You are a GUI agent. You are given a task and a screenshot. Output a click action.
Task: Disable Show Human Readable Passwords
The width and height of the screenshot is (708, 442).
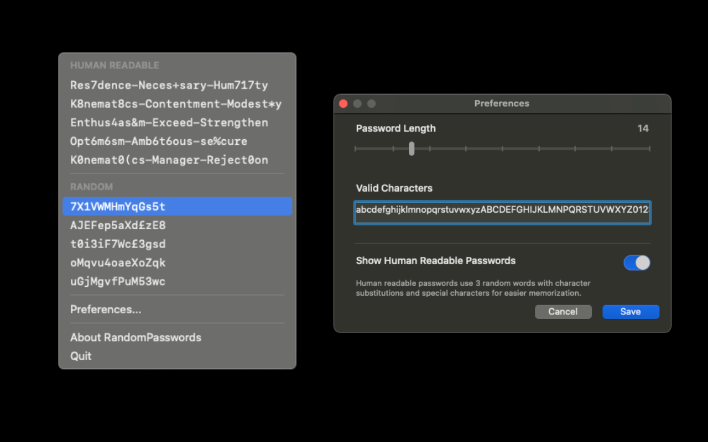point(637,262)
